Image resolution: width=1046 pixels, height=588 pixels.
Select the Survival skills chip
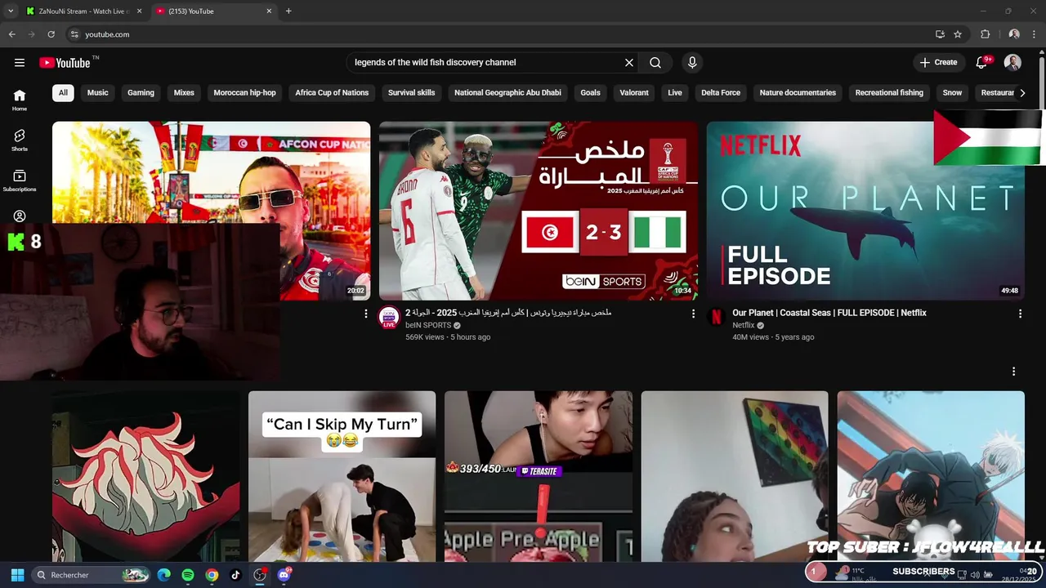coord(411,92)
